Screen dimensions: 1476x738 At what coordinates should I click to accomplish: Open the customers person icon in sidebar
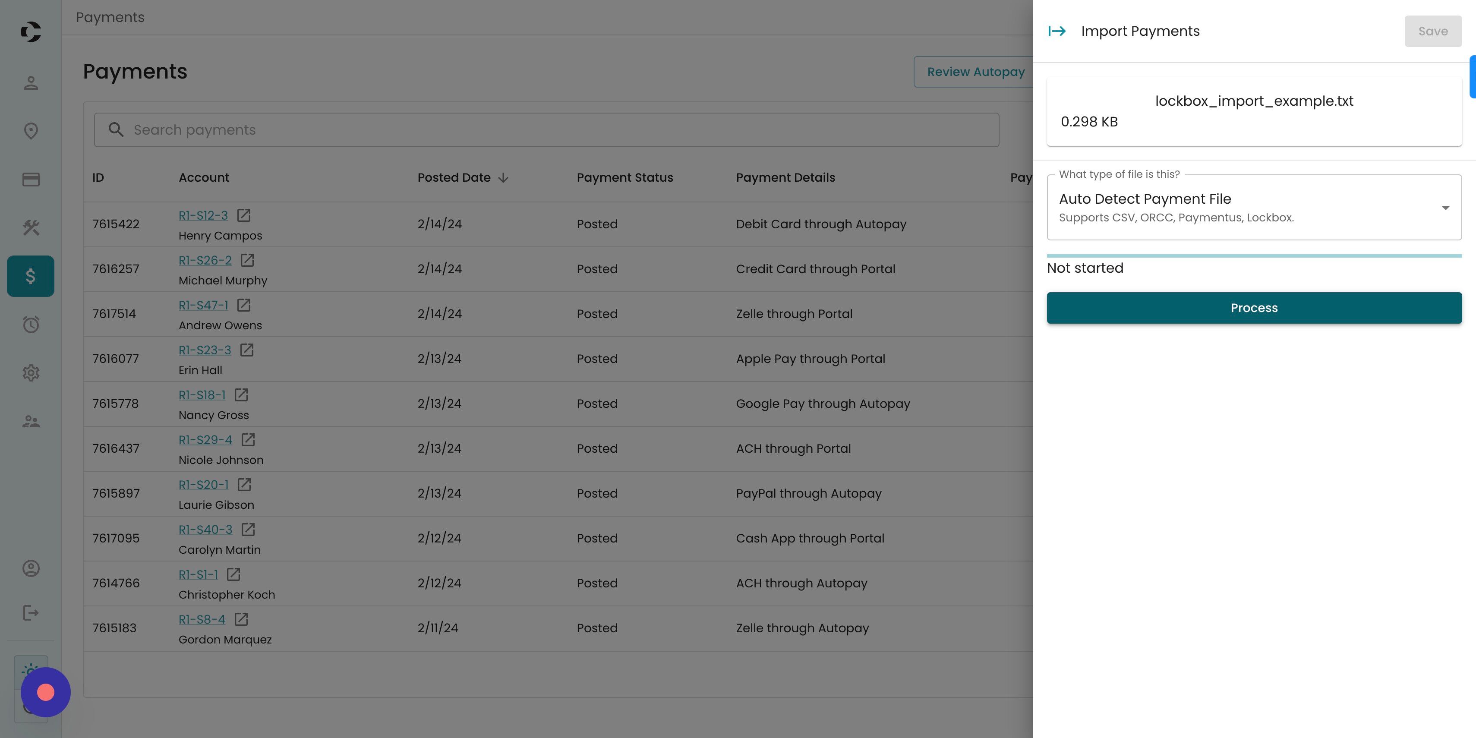(x=31, y=83)
